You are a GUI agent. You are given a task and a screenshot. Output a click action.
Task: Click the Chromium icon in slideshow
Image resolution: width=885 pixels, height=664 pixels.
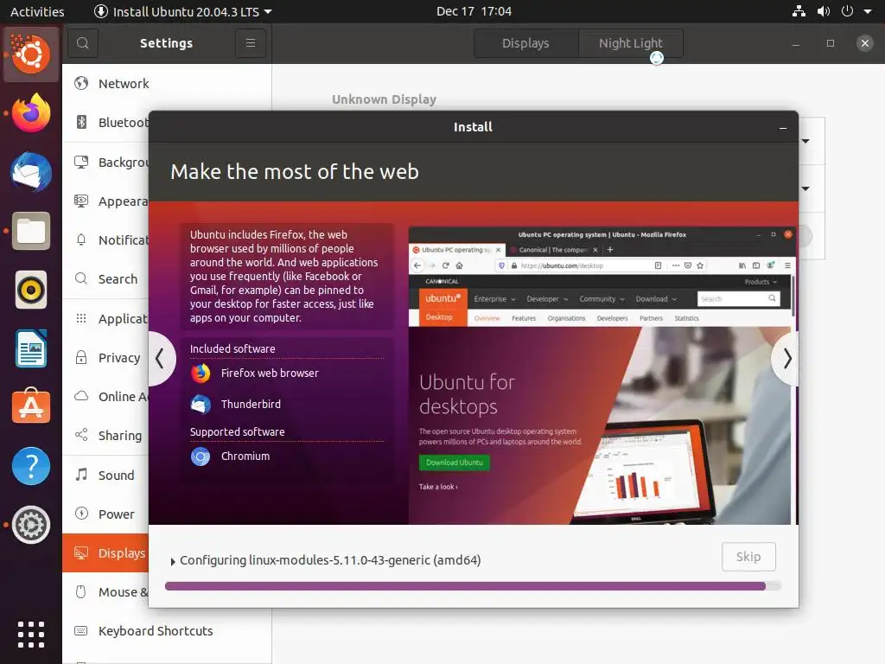[x=201, y=456]
